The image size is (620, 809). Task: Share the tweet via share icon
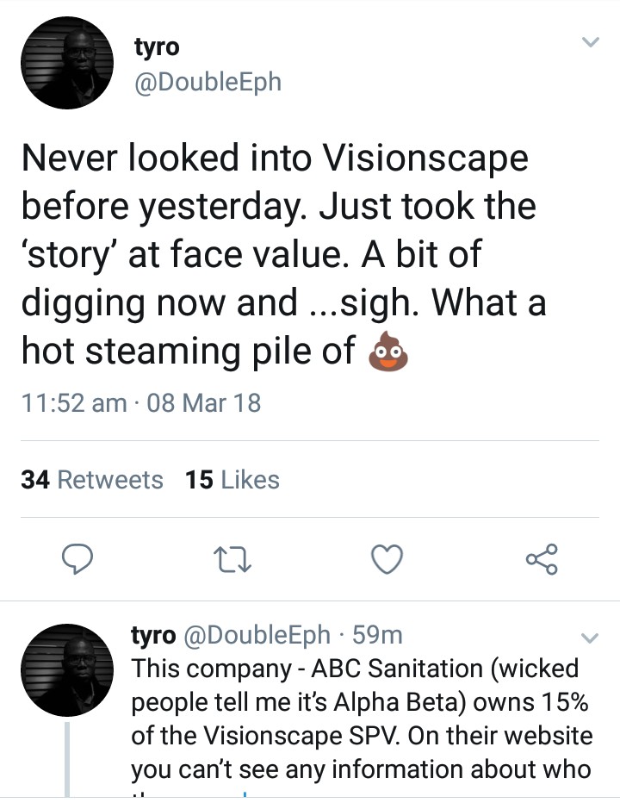coord(542,560)
